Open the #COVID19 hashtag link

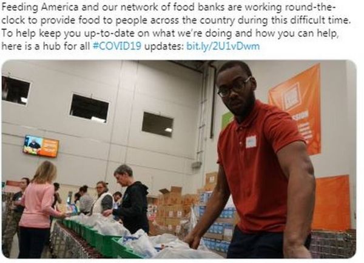click(x=116, y=46)
